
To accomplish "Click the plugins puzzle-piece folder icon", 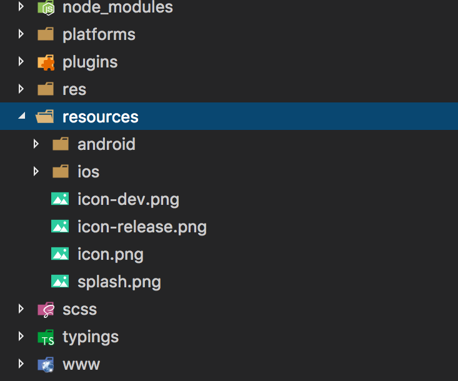I will (x=46, y=62).
